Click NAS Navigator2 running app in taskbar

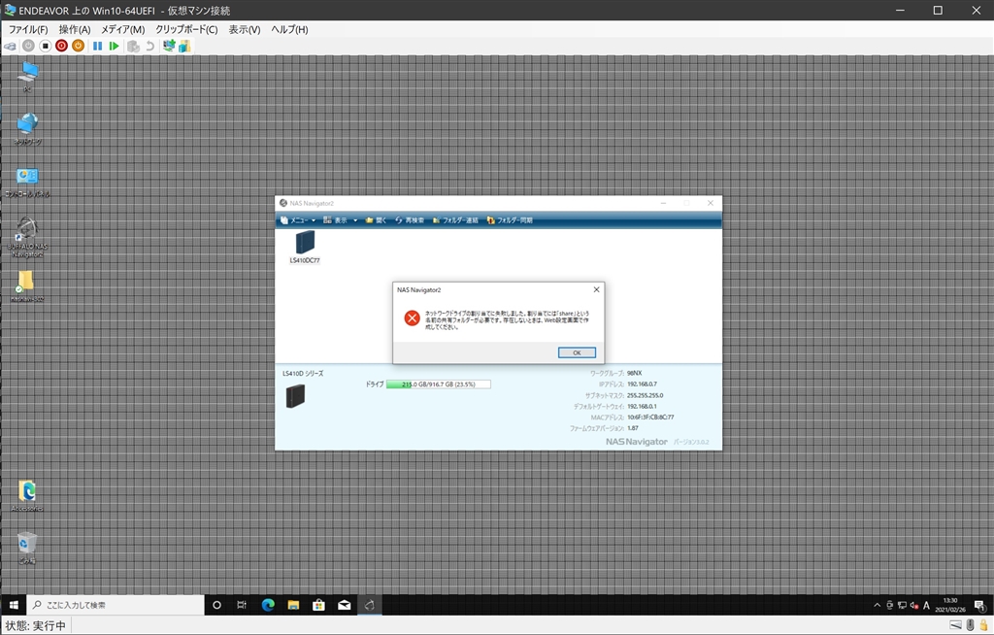pos(370,605)
